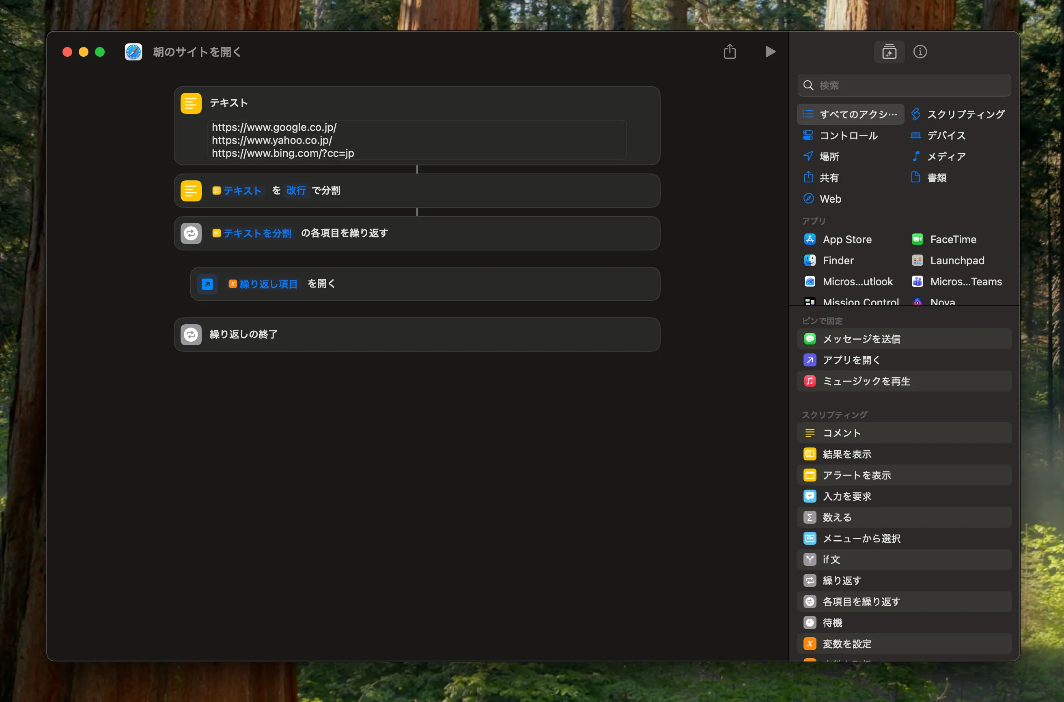Click the テキスト variable in the split action
Image resolution: width=1064 pixels, height=702 pixels.
pyautogui.click(x=237, y=191)
